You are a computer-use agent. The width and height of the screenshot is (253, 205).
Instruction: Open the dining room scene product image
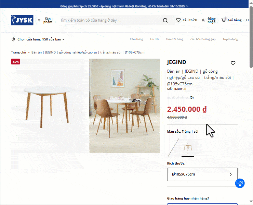click(x=124, y=106)
